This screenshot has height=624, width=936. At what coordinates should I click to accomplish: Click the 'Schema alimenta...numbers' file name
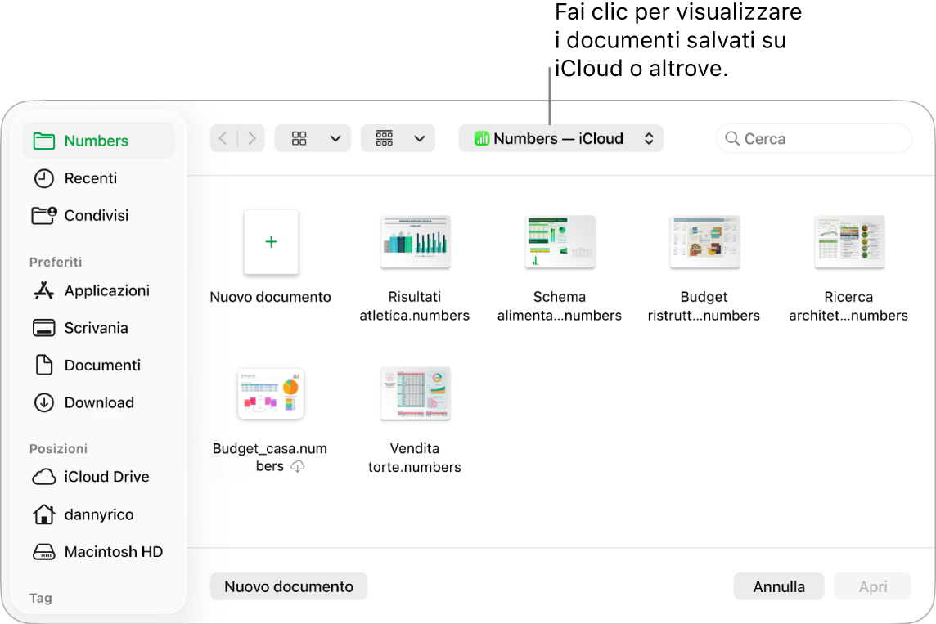tap(560, 306)
